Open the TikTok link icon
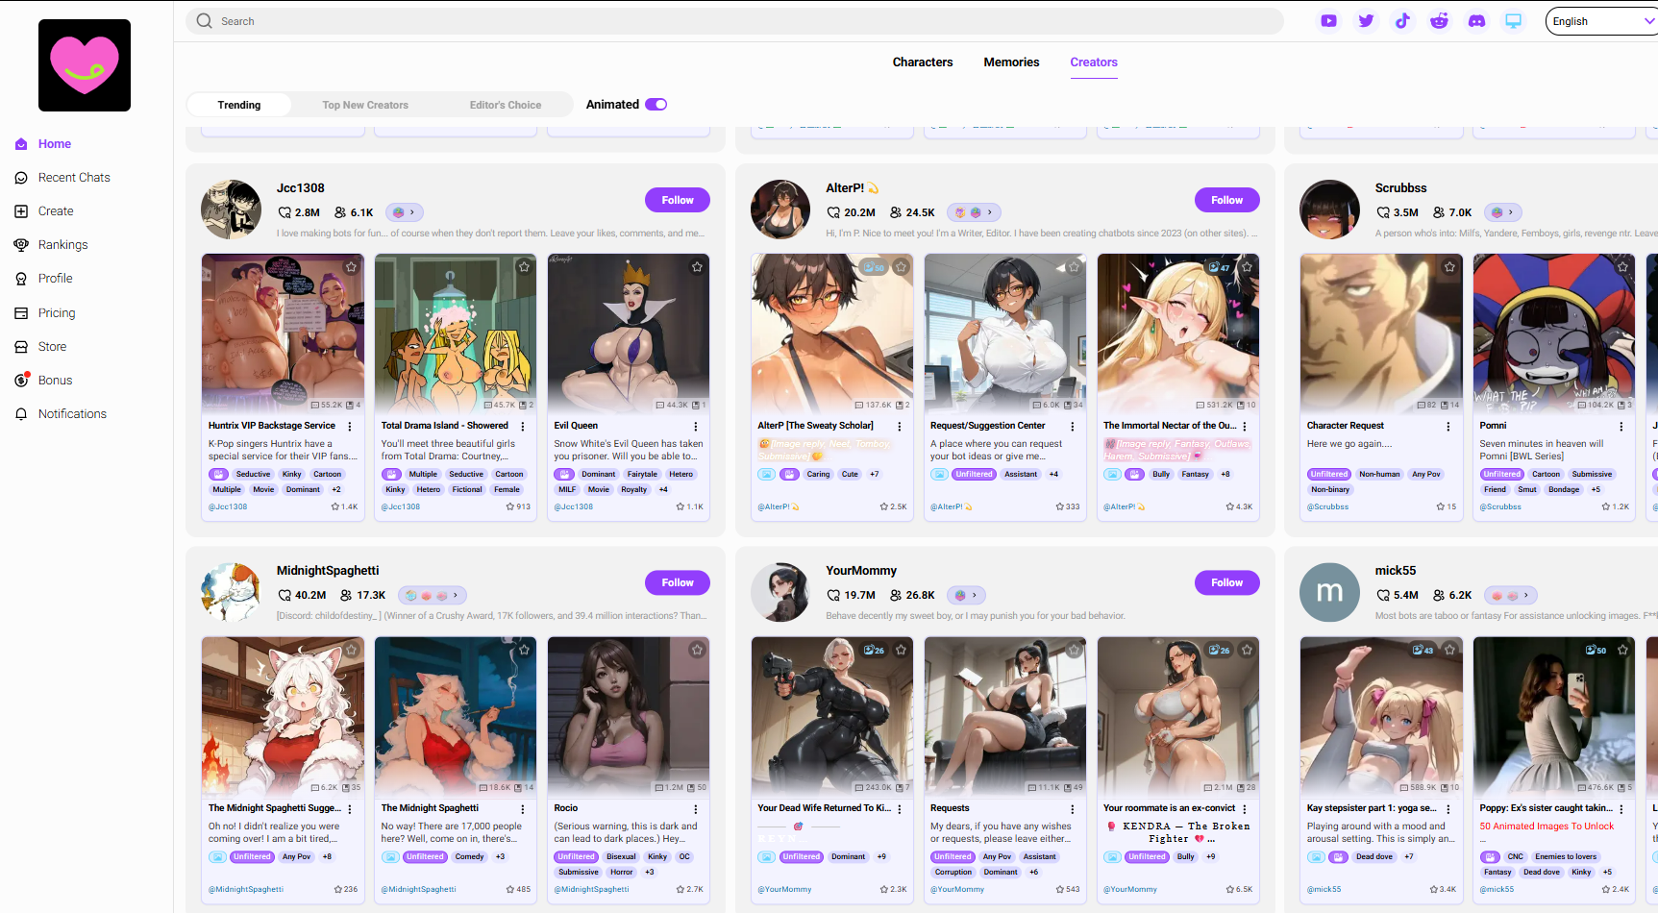The height and width of the screenshot is (913, 1658). coord(1402,21)
